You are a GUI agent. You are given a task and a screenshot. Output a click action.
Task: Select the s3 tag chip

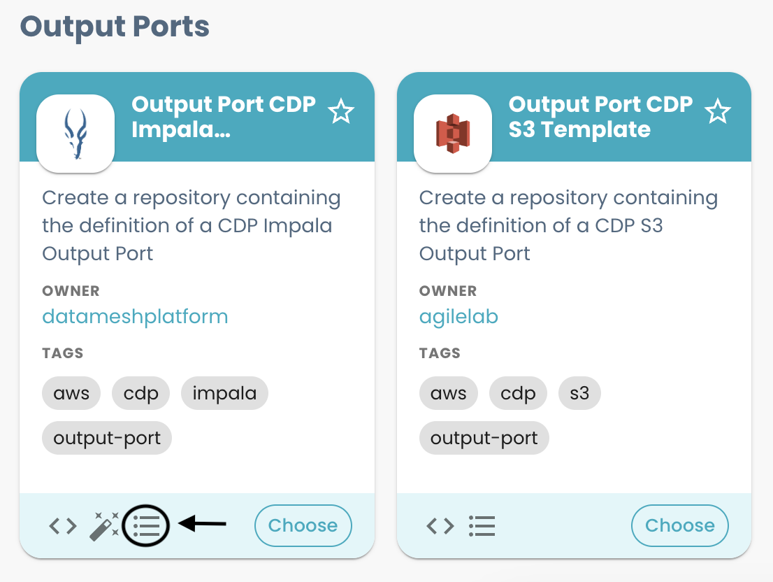579,394
